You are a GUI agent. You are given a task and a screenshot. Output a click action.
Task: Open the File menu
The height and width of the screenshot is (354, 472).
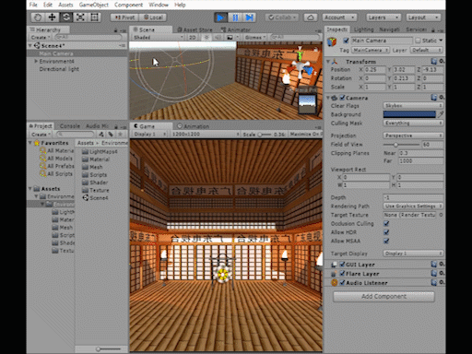click(33, 5)
